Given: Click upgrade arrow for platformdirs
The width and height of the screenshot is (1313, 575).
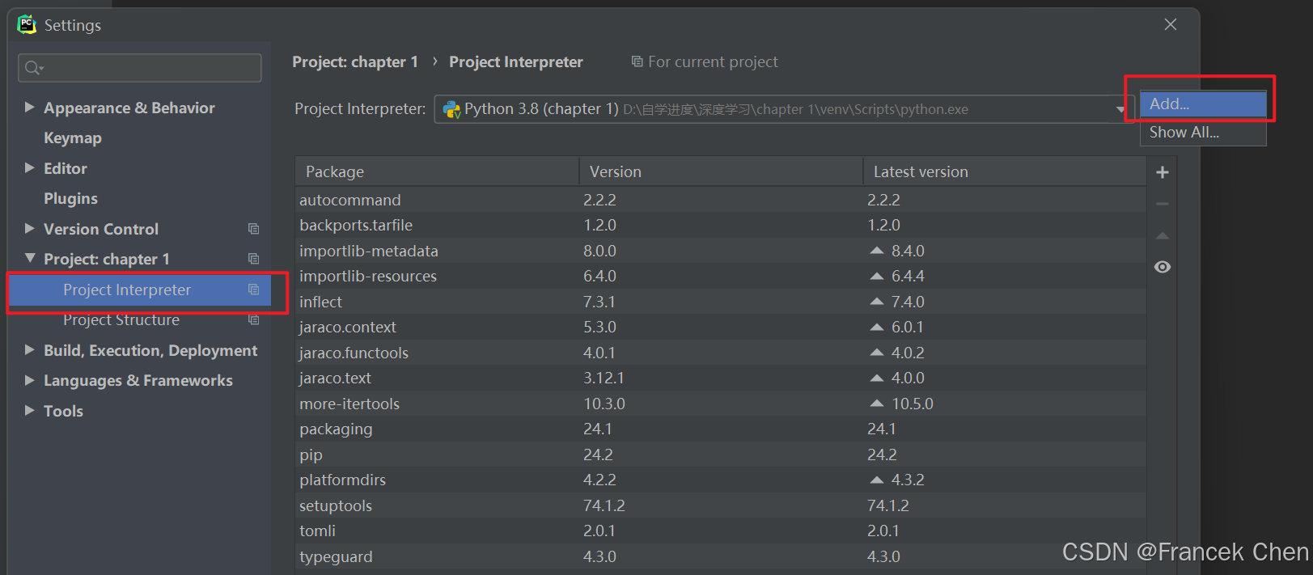Looking at the screenshot, I should click(876, 480).
